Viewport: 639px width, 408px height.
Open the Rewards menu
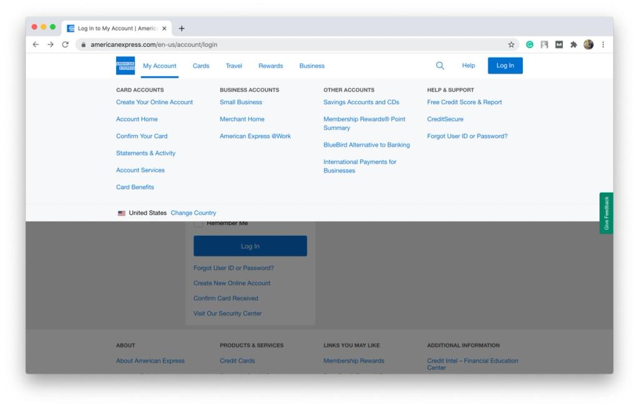[x=271, y=66]
